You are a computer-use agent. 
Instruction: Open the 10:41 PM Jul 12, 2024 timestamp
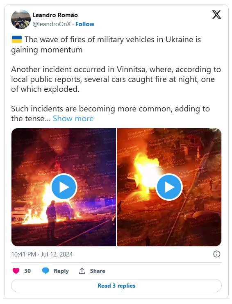[x=42, y=254]
